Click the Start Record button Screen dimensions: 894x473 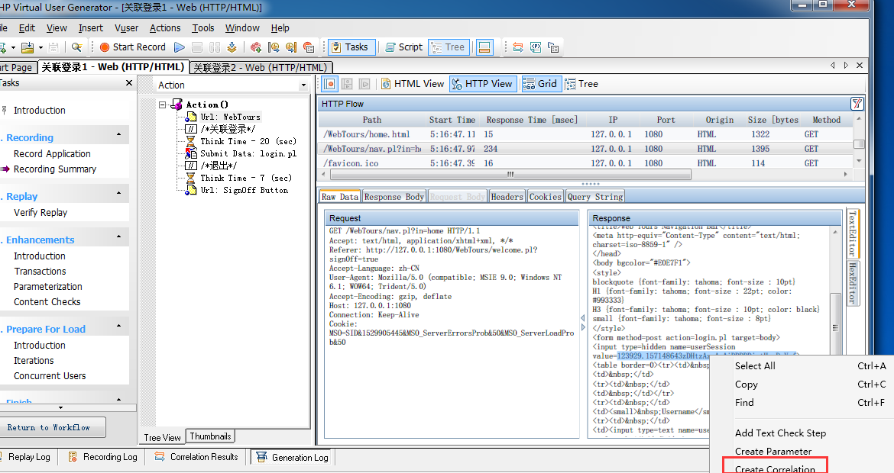click(132, 47)
